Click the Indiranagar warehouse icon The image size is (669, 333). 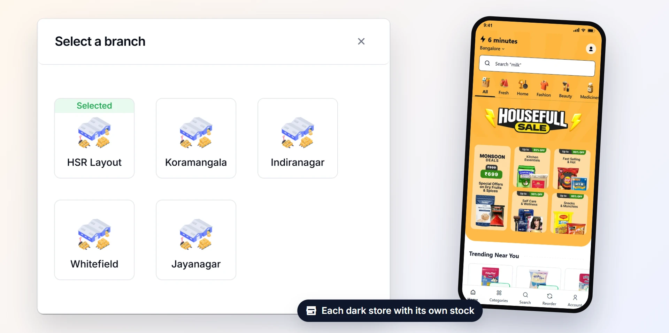tap(298, 133)
